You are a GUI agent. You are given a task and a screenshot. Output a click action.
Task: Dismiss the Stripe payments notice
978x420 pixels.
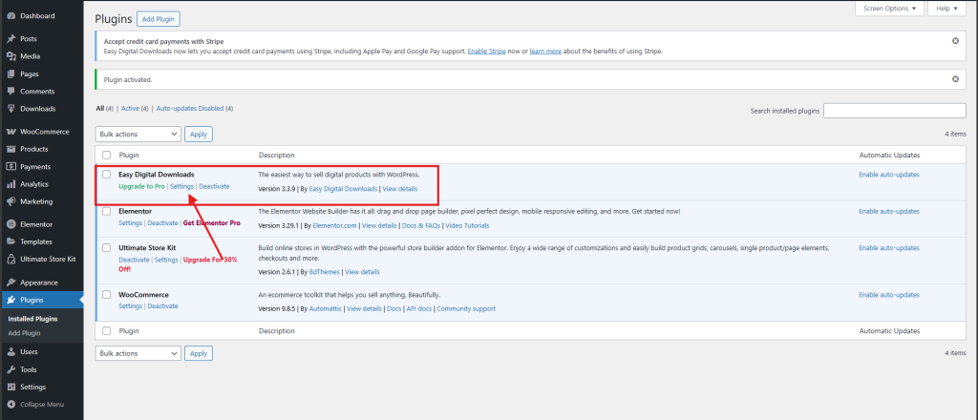click(x=955, y=40)
